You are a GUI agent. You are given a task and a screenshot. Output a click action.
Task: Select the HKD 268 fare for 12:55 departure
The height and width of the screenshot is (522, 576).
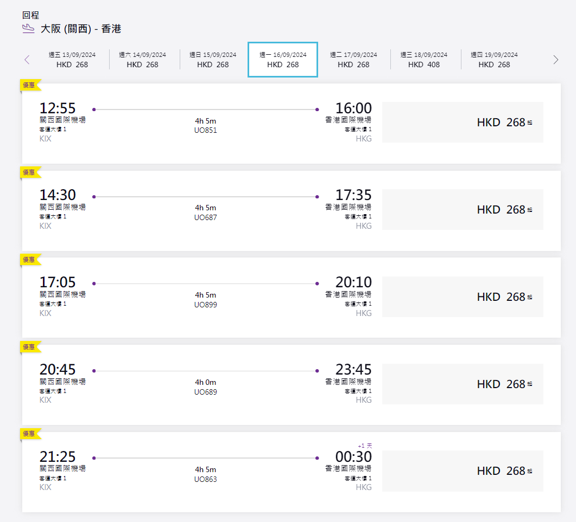click(x=463, y=123)
